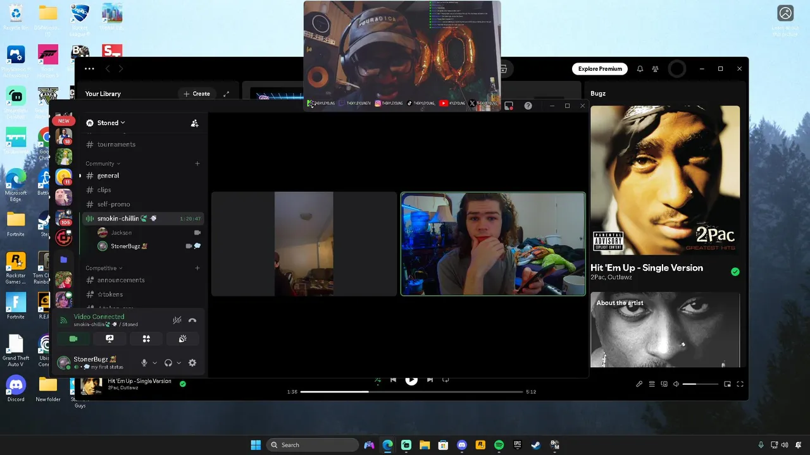Disconnect from the Discord voice call
The width and height of the screenshot is (810, 455).
(192, 320)
